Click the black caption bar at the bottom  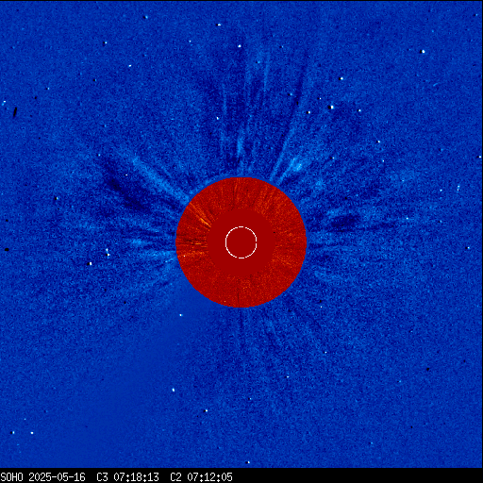pos(241,476)
